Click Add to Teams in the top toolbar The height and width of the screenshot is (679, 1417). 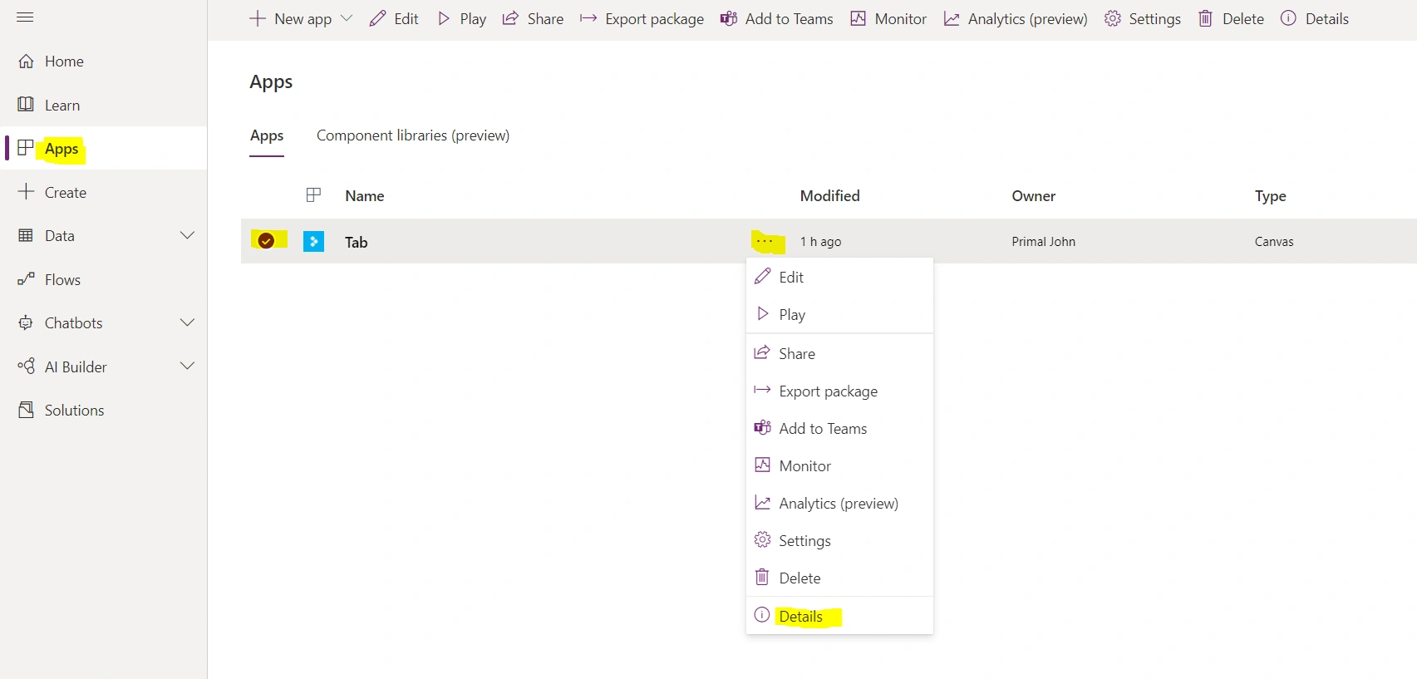tap(777, 19)
